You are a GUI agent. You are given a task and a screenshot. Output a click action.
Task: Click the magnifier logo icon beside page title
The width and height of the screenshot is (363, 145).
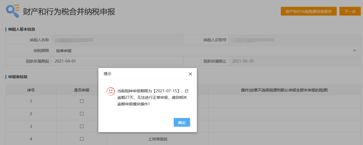[x=13, y=11]
